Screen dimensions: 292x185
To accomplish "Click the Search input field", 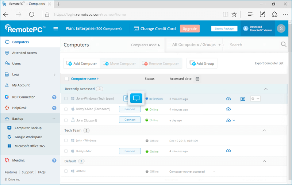I will (x=252, y=45).
